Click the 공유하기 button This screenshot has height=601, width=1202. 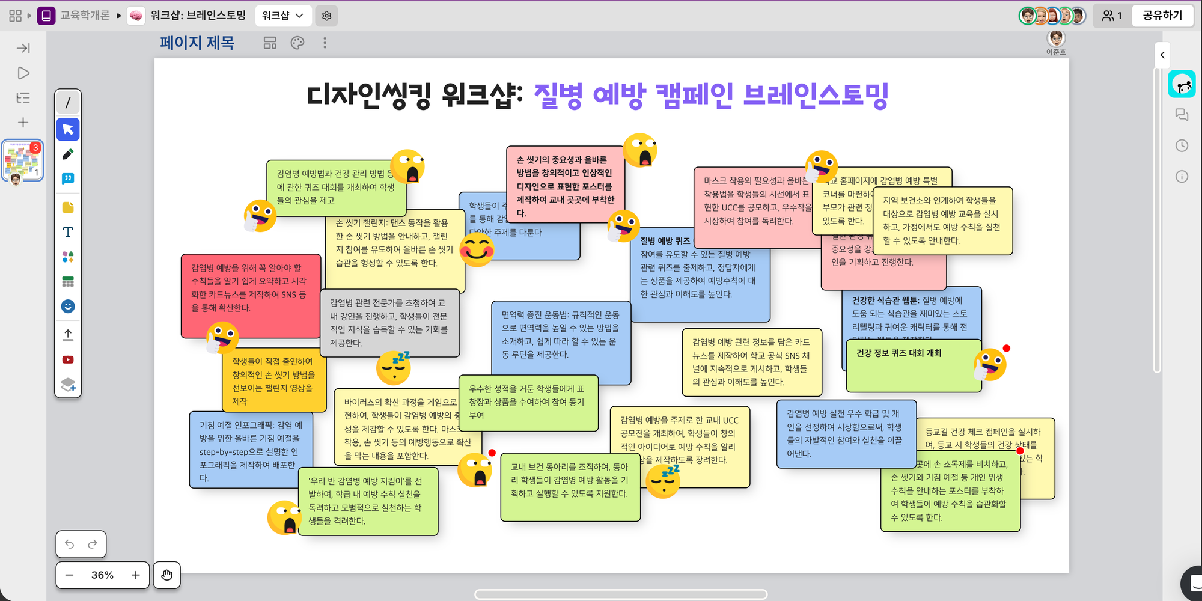coord(1162,16)
